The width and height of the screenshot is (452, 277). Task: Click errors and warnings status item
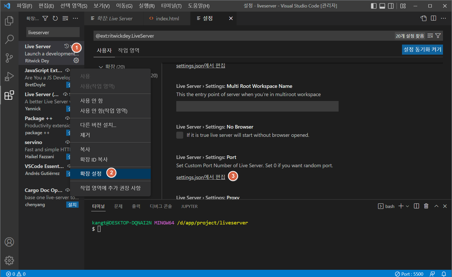(x=16, y=274)
